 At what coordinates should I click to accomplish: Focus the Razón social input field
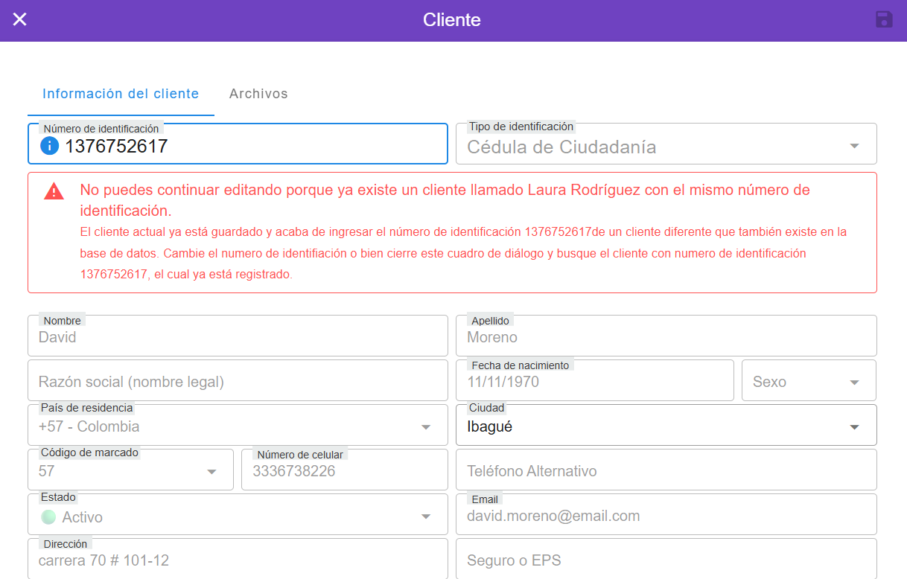238,383
